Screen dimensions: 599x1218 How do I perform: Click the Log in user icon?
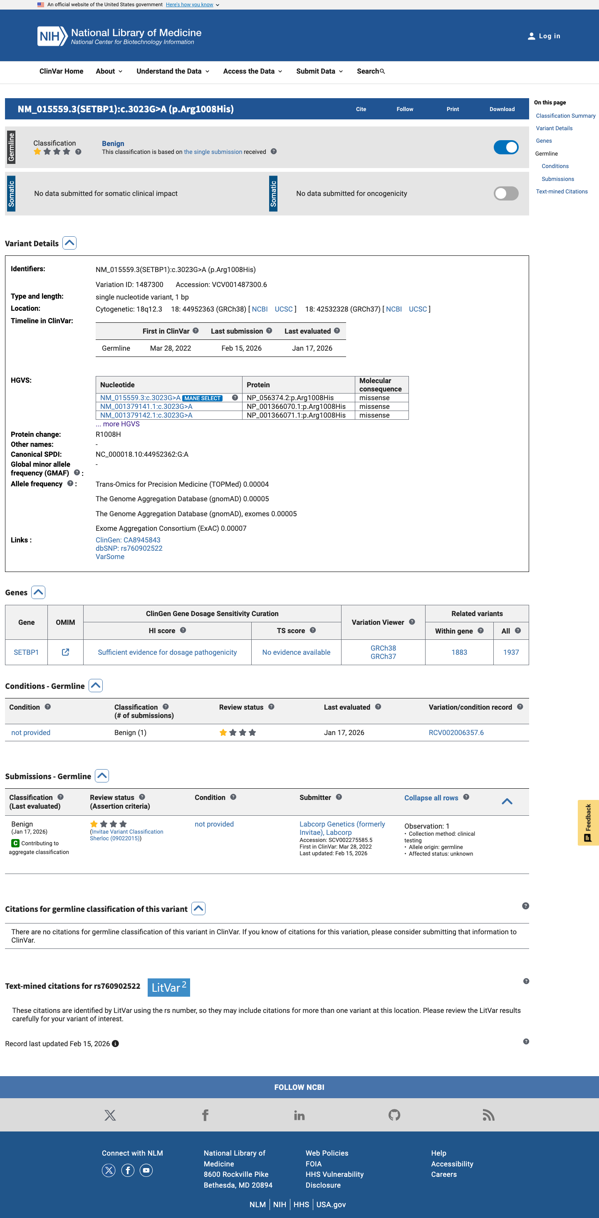click(x=531, y=36)
